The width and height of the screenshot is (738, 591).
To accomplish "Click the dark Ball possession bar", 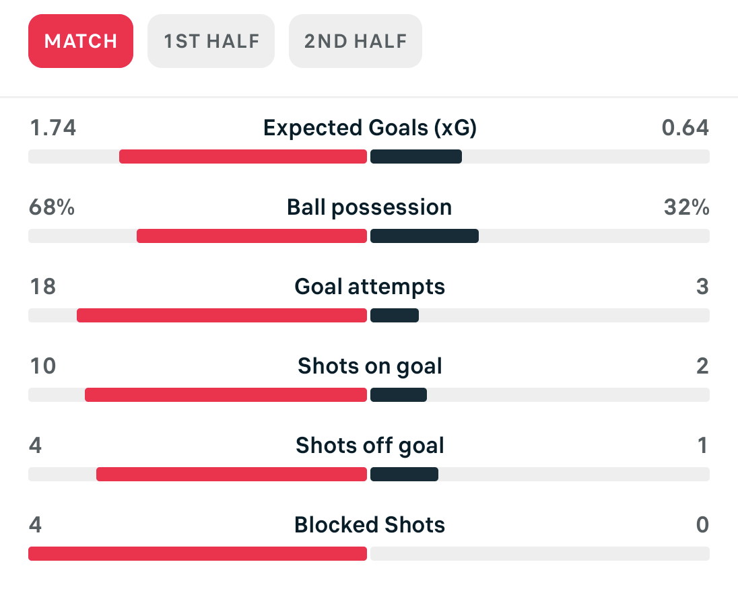I will point(424,236).
